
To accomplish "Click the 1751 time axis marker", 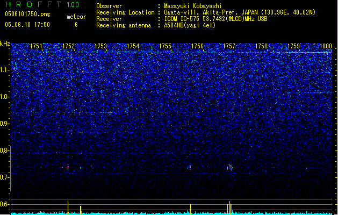I will tap(36, 46).
